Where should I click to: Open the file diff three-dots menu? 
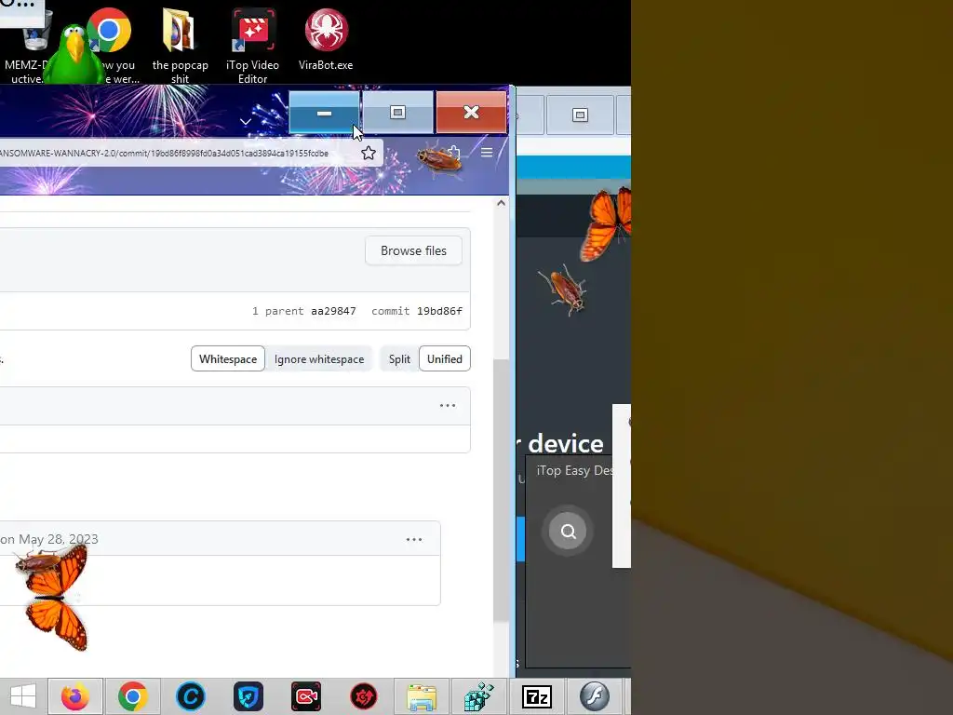click(x=448, y=406)
